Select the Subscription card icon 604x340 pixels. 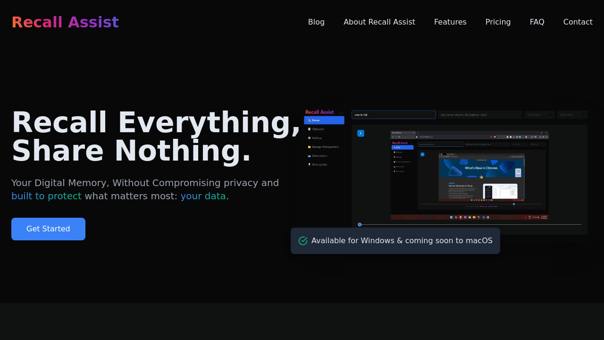[309, 156]
